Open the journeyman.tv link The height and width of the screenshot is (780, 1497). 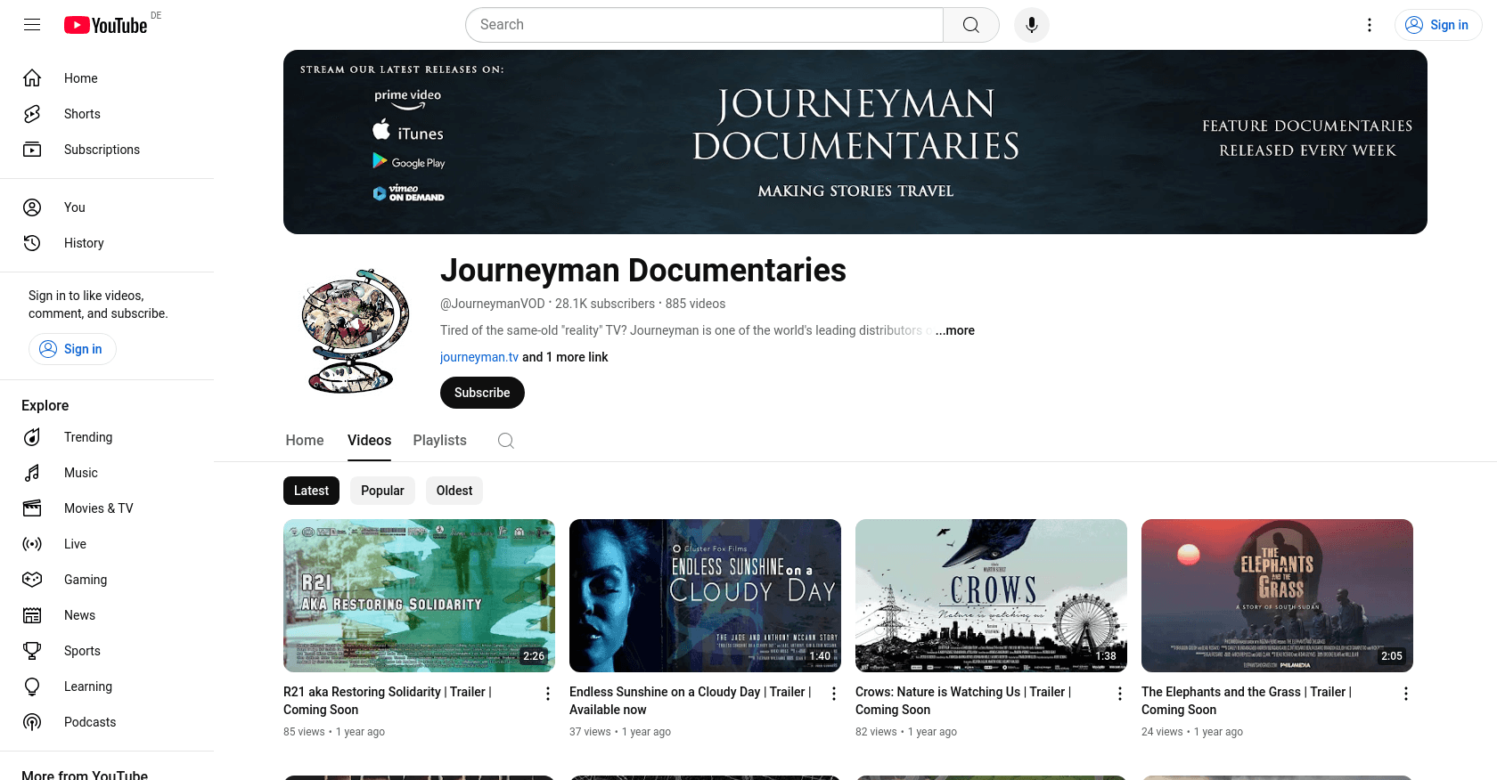point(479,357)
